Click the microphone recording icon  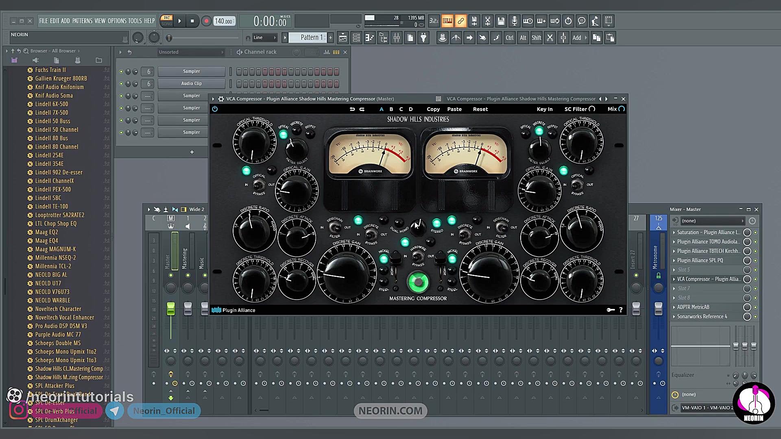pyautogui.click(x=515, y=21)
